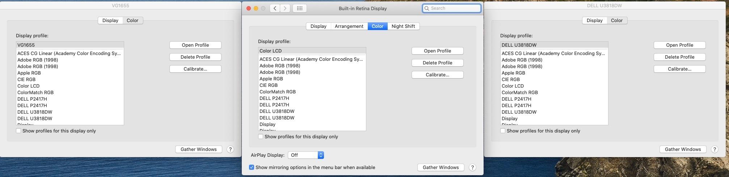729x177 pixels.
Task: Enable profiles for this display only, Built-in window
Action: pyautogui.click(x=261, y=136)
